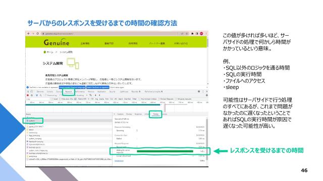Toggle the Blocked Requests checkbox
Image resolution: width=323 pixels, height=181 pixels.
159,99
